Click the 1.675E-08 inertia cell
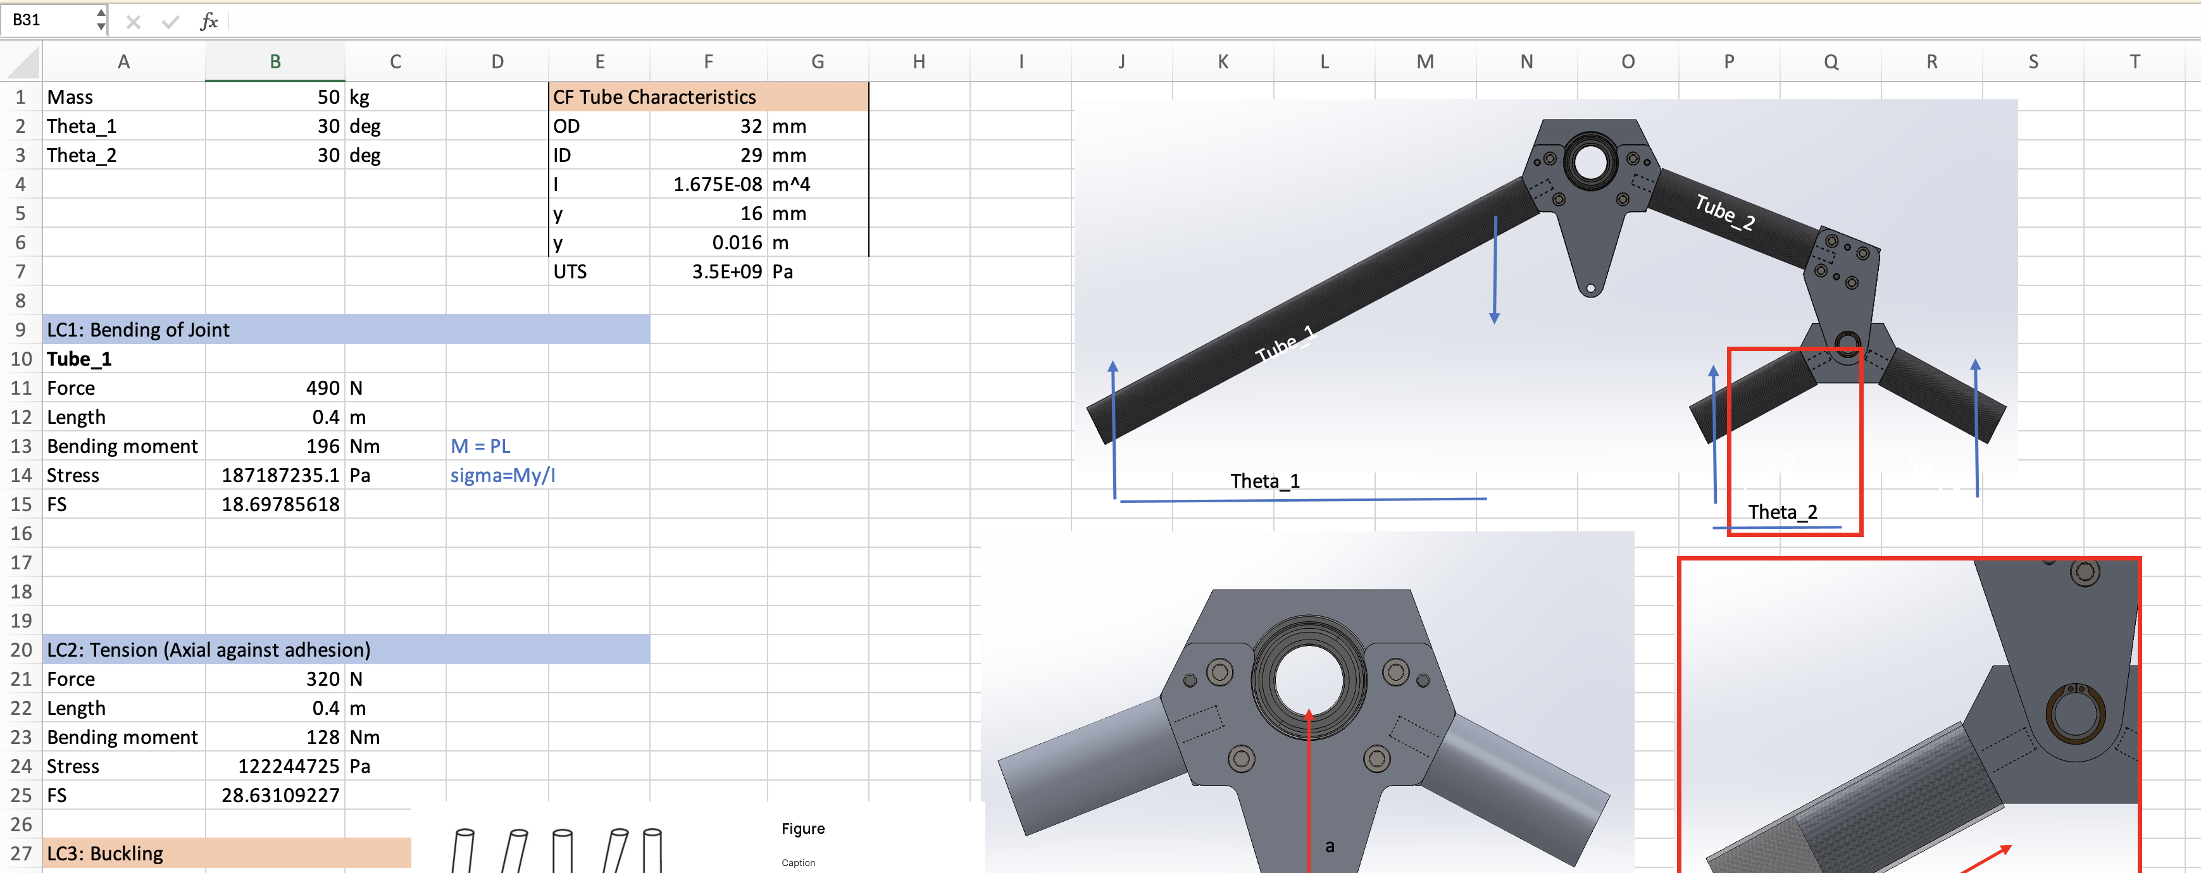 click(x=708, y=183)
